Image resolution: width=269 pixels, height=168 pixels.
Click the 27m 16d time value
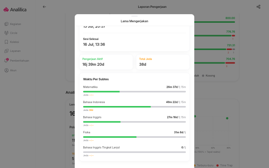click(x=172, y=117)
